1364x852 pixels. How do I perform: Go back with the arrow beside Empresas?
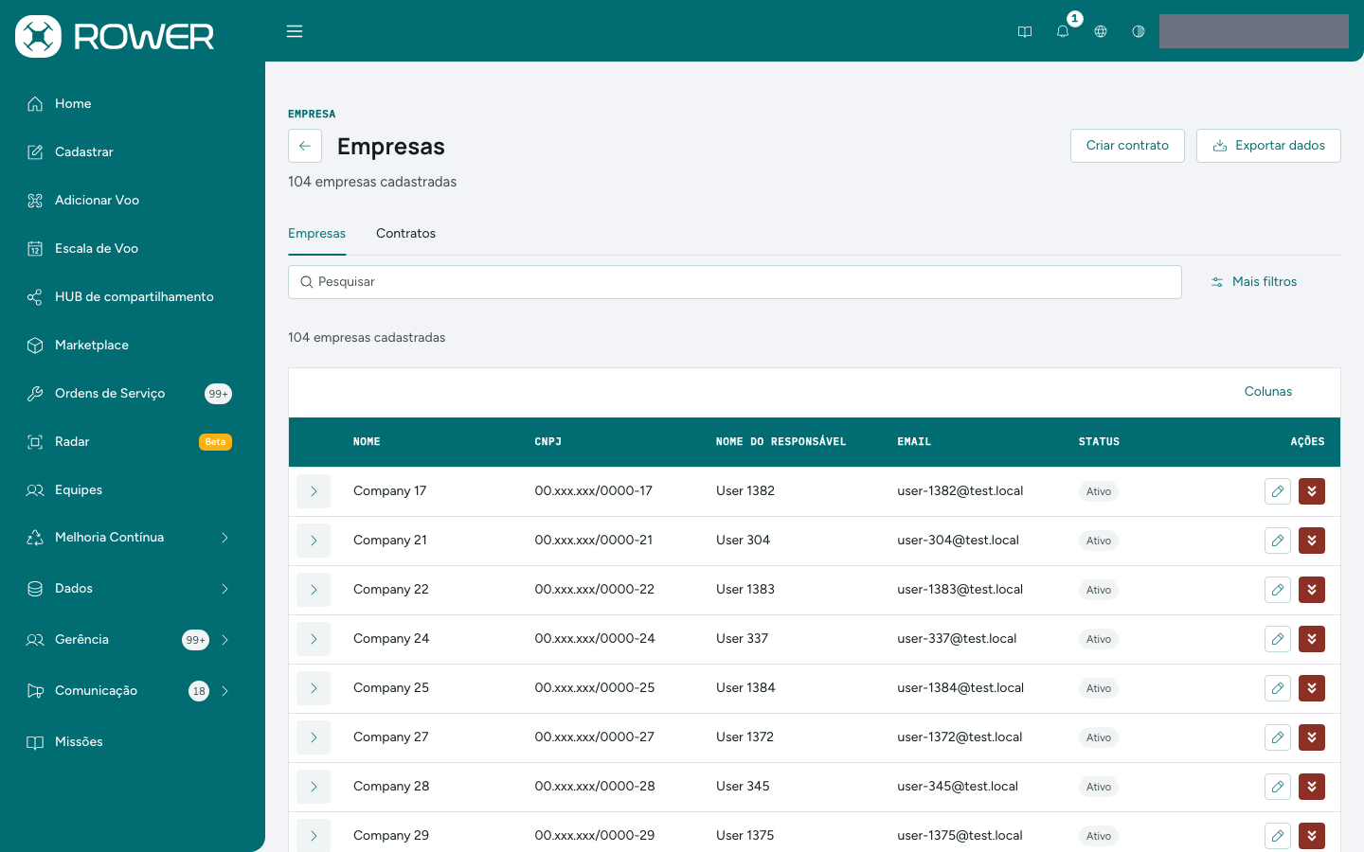pos(305,146)
